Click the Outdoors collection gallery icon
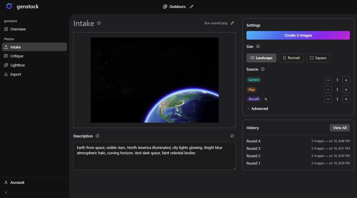 coord(165,7)
